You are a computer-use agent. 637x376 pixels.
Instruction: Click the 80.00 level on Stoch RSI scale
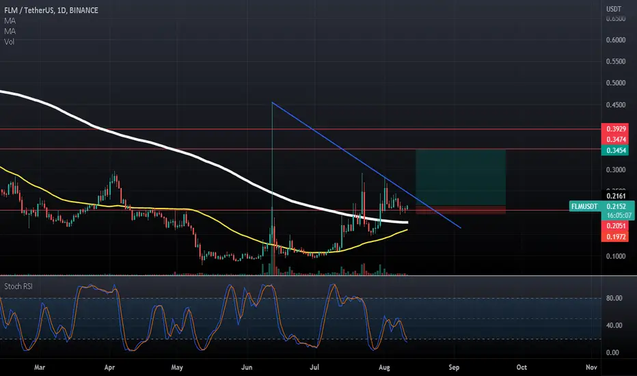click(x=614, y=298)
